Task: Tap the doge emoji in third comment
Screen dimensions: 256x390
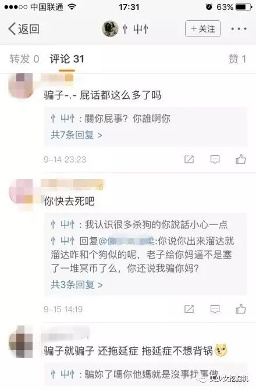Action: [221, 350]
